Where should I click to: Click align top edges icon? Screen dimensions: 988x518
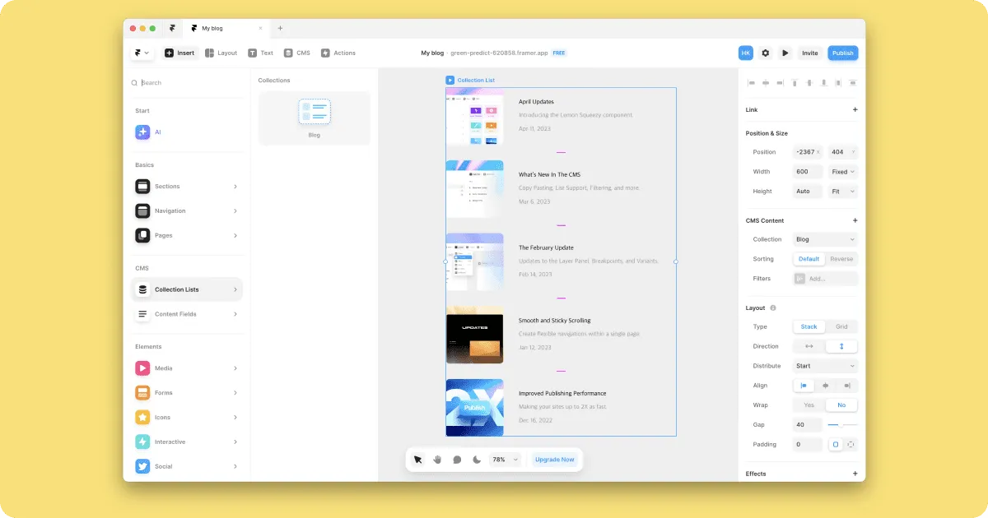click(x=795, y=83)
